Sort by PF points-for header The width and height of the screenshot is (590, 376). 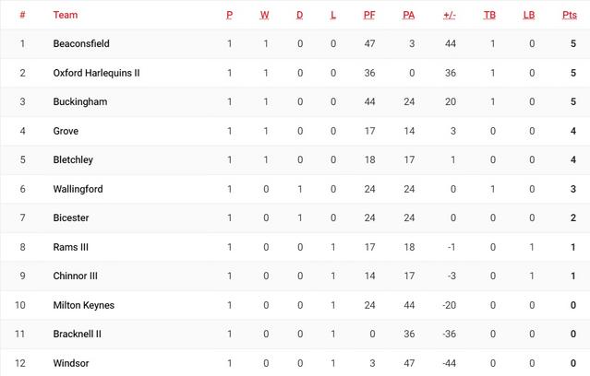(x=369, y=15)
